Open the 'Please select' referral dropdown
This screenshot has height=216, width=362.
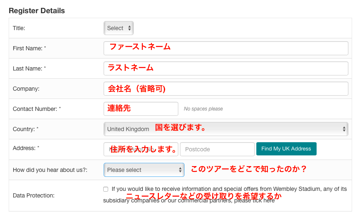tap(144, 169)
